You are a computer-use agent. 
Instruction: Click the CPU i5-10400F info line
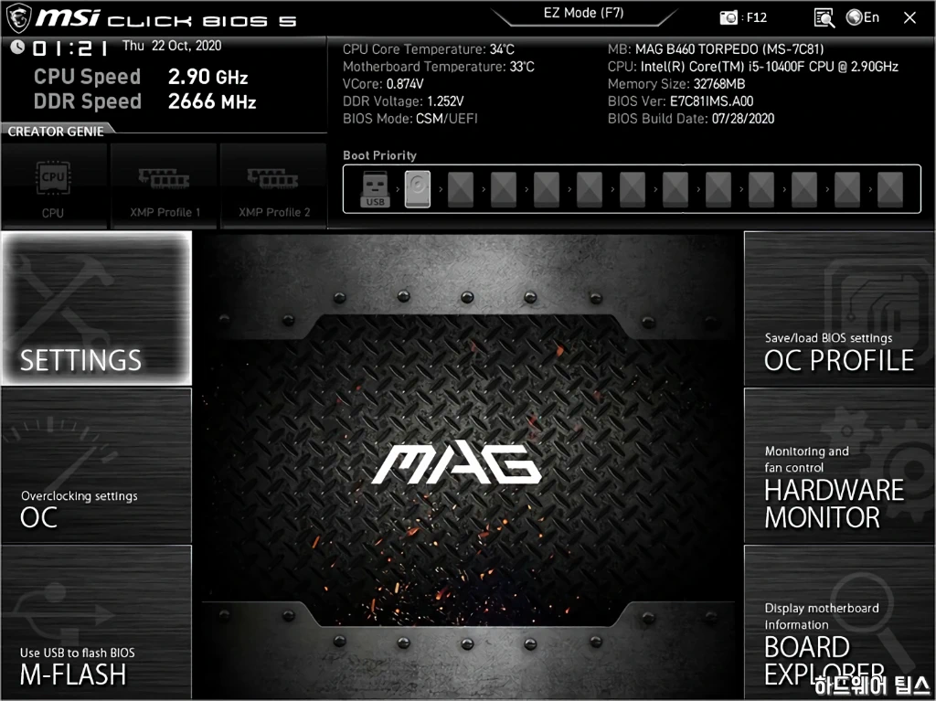[753, 67]
